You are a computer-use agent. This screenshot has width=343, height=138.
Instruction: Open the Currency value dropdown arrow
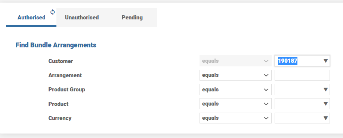[x=325, y=118]
